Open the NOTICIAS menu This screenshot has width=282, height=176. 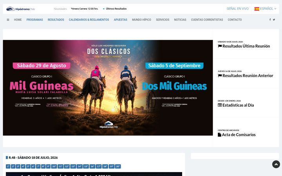pyautogui.click(x=180, y=20)
